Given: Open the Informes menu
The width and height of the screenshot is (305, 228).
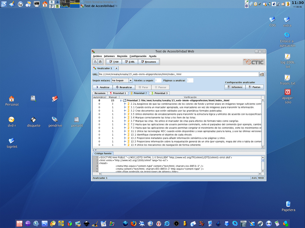Looking at the screenshot, I should pos(109,56).
